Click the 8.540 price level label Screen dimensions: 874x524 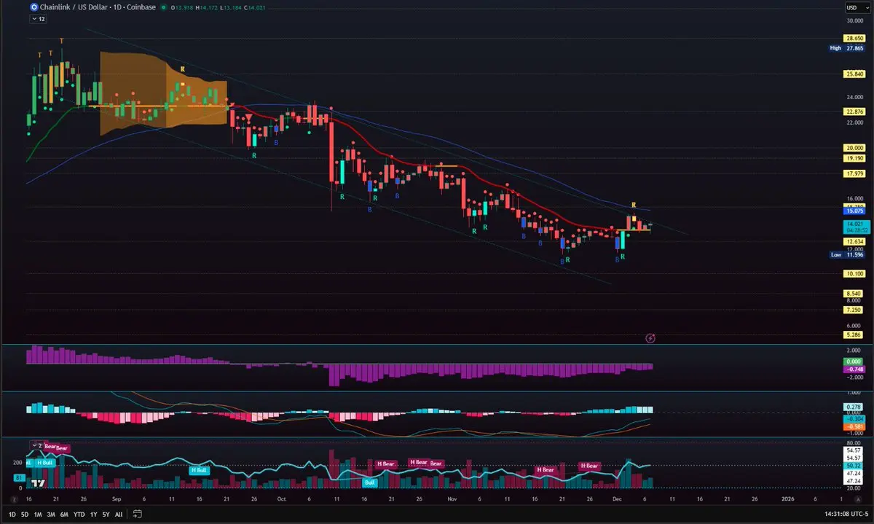pos(854,294)
